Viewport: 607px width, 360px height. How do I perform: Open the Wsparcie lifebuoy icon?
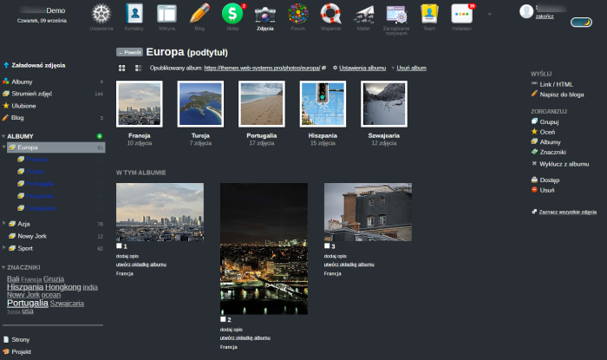[330, 13]
